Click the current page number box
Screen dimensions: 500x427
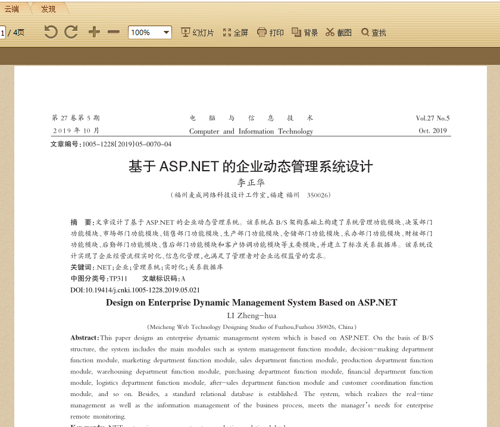click(2, 33)
